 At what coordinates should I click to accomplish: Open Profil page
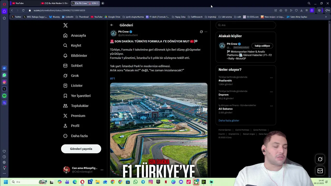tap(71, 126)
